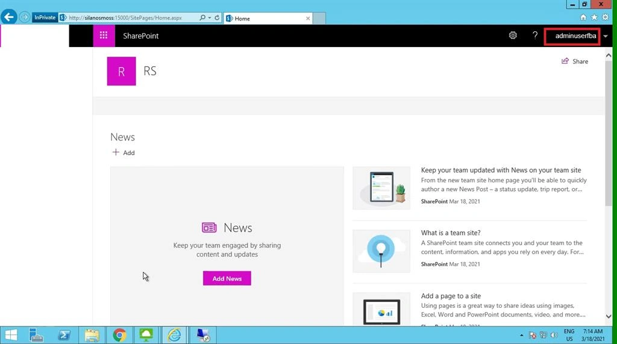The image size is (617, 344).
Task: Open File Explorer from the taskbar
Action: (92, 336)
